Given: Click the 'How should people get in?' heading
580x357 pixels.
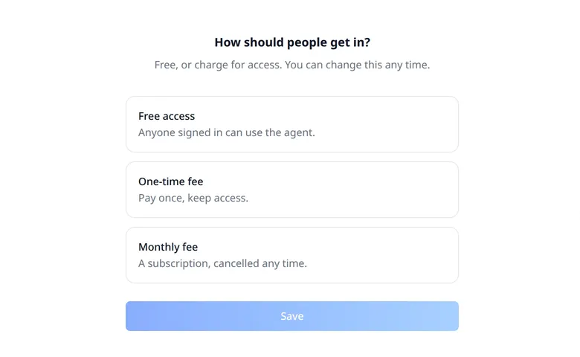Looking at the screenshot, I should 292,42.
